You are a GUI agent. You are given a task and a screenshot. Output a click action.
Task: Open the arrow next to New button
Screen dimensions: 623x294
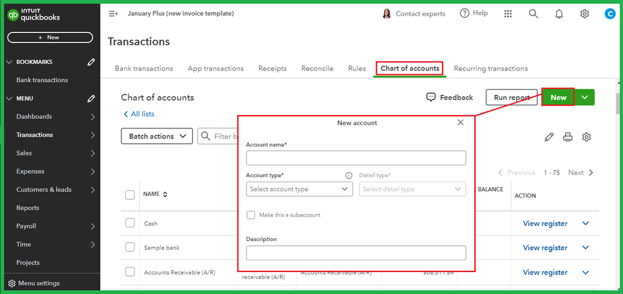pyautogui.click(x=584, y=97)
